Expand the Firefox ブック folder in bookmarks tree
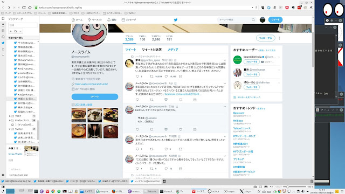The width and height of the screenshot is (345, 194). [x=10, y=120]
